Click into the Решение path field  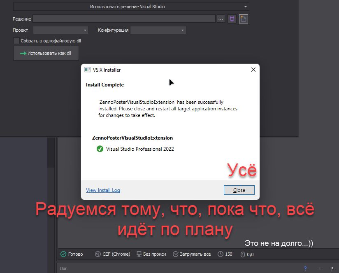124,19
